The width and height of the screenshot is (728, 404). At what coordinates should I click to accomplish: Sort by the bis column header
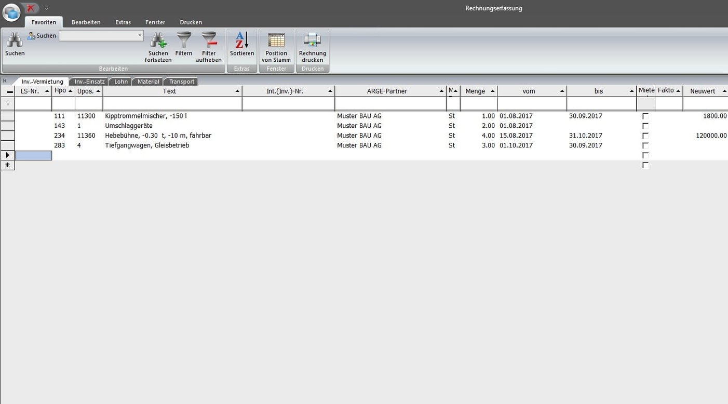(x=602, y=91)
